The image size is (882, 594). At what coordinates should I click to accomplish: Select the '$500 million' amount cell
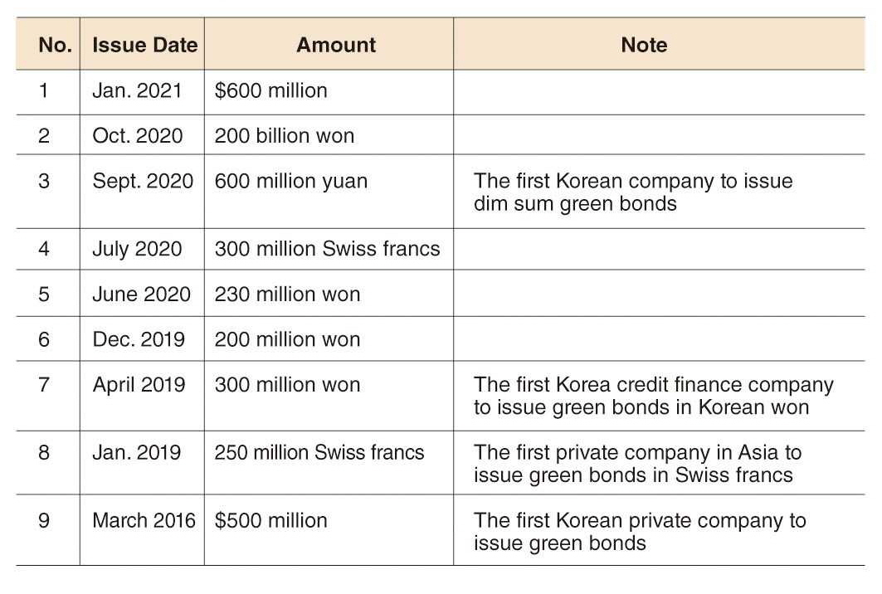click(x=270, y=521)
